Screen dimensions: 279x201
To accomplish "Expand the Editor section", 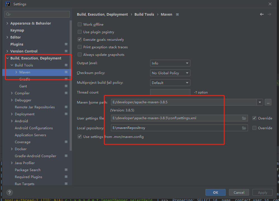I will [7, 37].
